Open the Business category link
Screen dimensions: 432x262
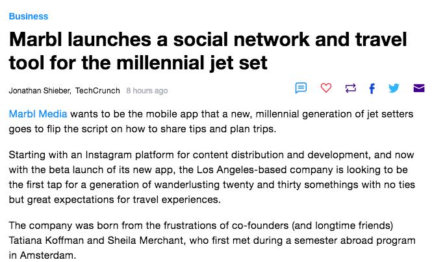pyautogui.click(x=29, y=16)
